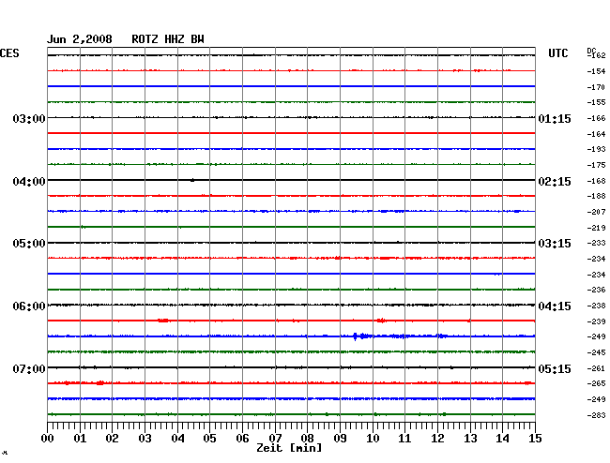Click the DC offset value -154

(x=596, y=71)
